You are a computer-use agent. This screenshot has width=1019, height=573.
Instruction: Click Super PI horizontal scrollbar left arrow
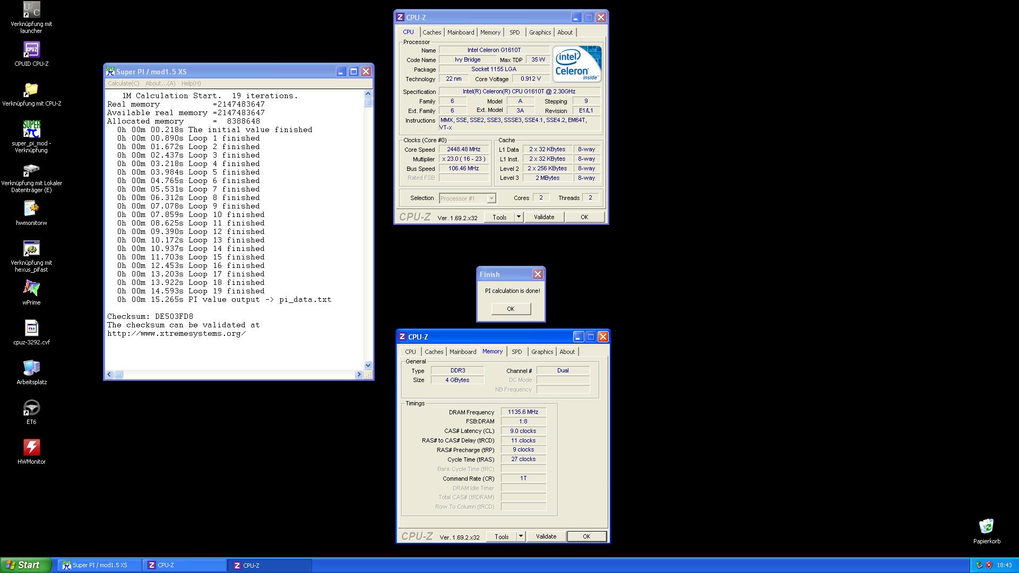109,375
